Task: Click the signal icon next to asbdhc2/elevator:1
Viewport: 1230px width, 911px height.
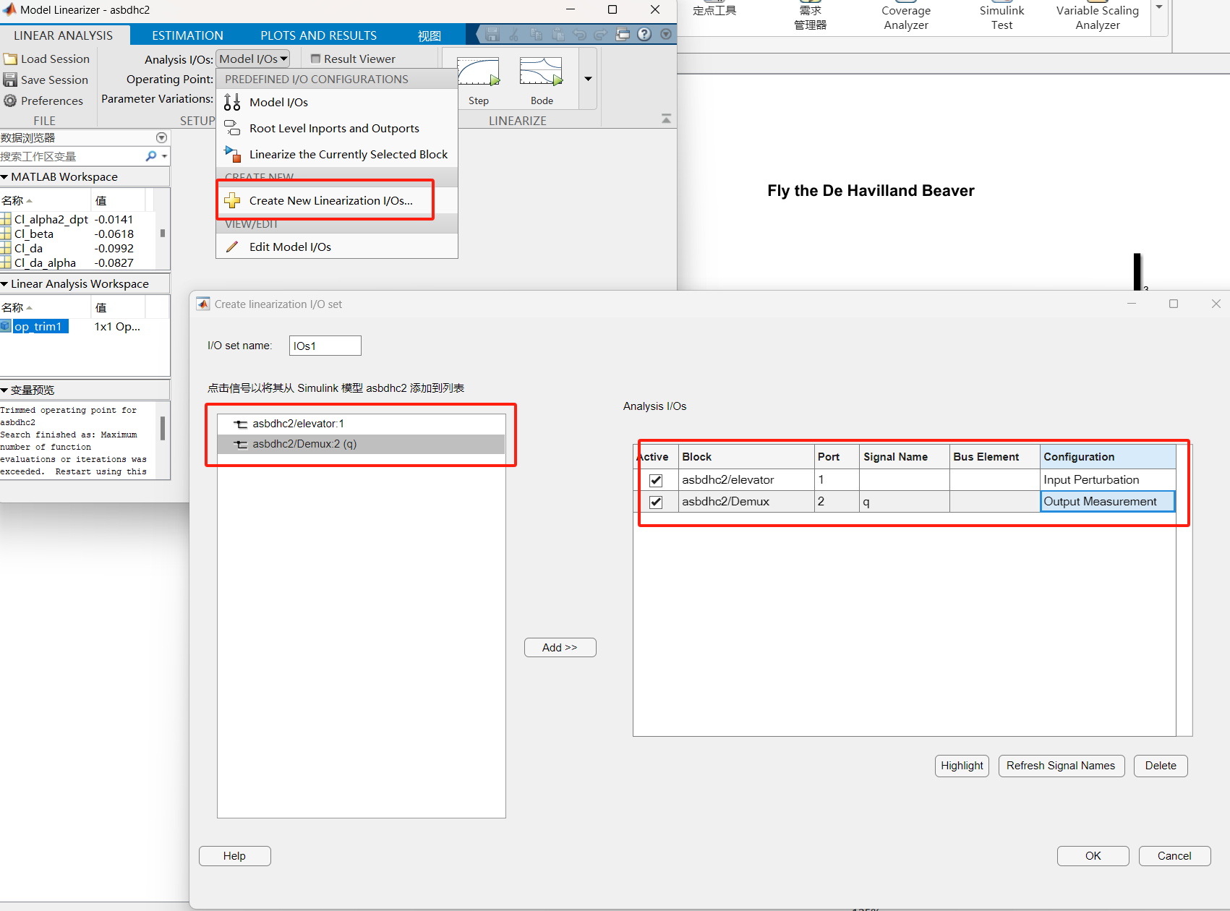Action: coord(241,424)
